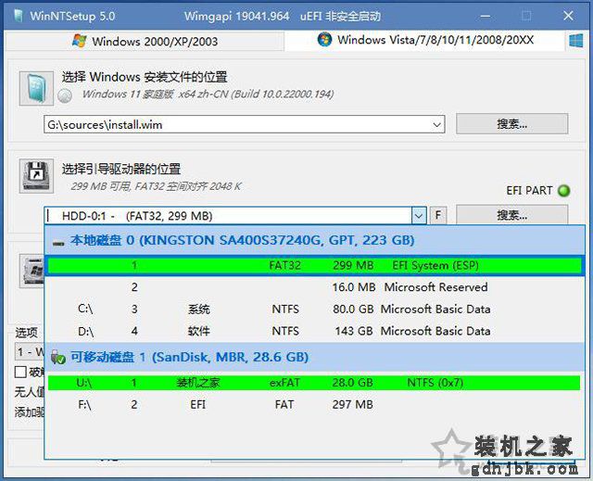Click Search button for install.wim location
This screenshot has height=481, width=593.
point(511,123)
